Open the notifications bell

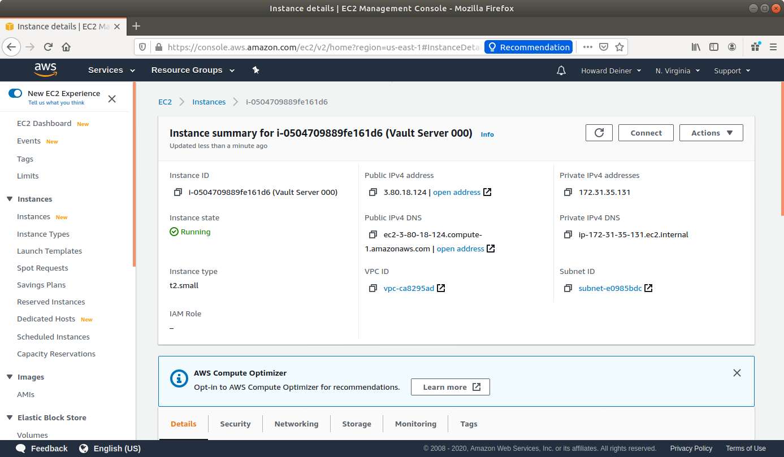[561, 71]
